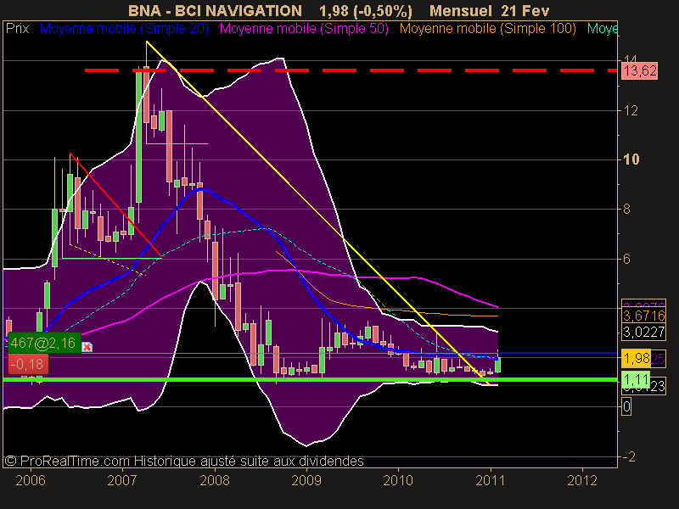Select the Prix legend label
This screenshot has width=679, height=509.
pyautogui.click(x=17, y=29)
